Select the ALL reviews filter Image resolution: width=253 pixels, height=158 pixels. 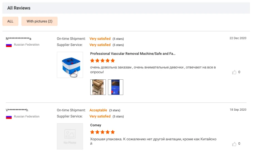10,21
